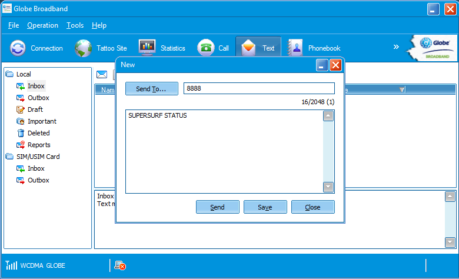The image size is (459, 279).
Task: Collapse the Local folder tree node
Action: click(9, 74)
